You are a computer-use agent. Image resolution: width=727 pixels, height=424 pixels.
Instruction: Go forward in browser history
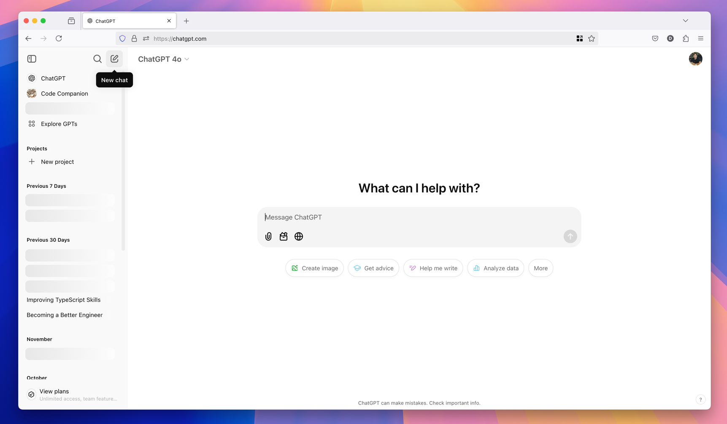(x=43, y=39)
